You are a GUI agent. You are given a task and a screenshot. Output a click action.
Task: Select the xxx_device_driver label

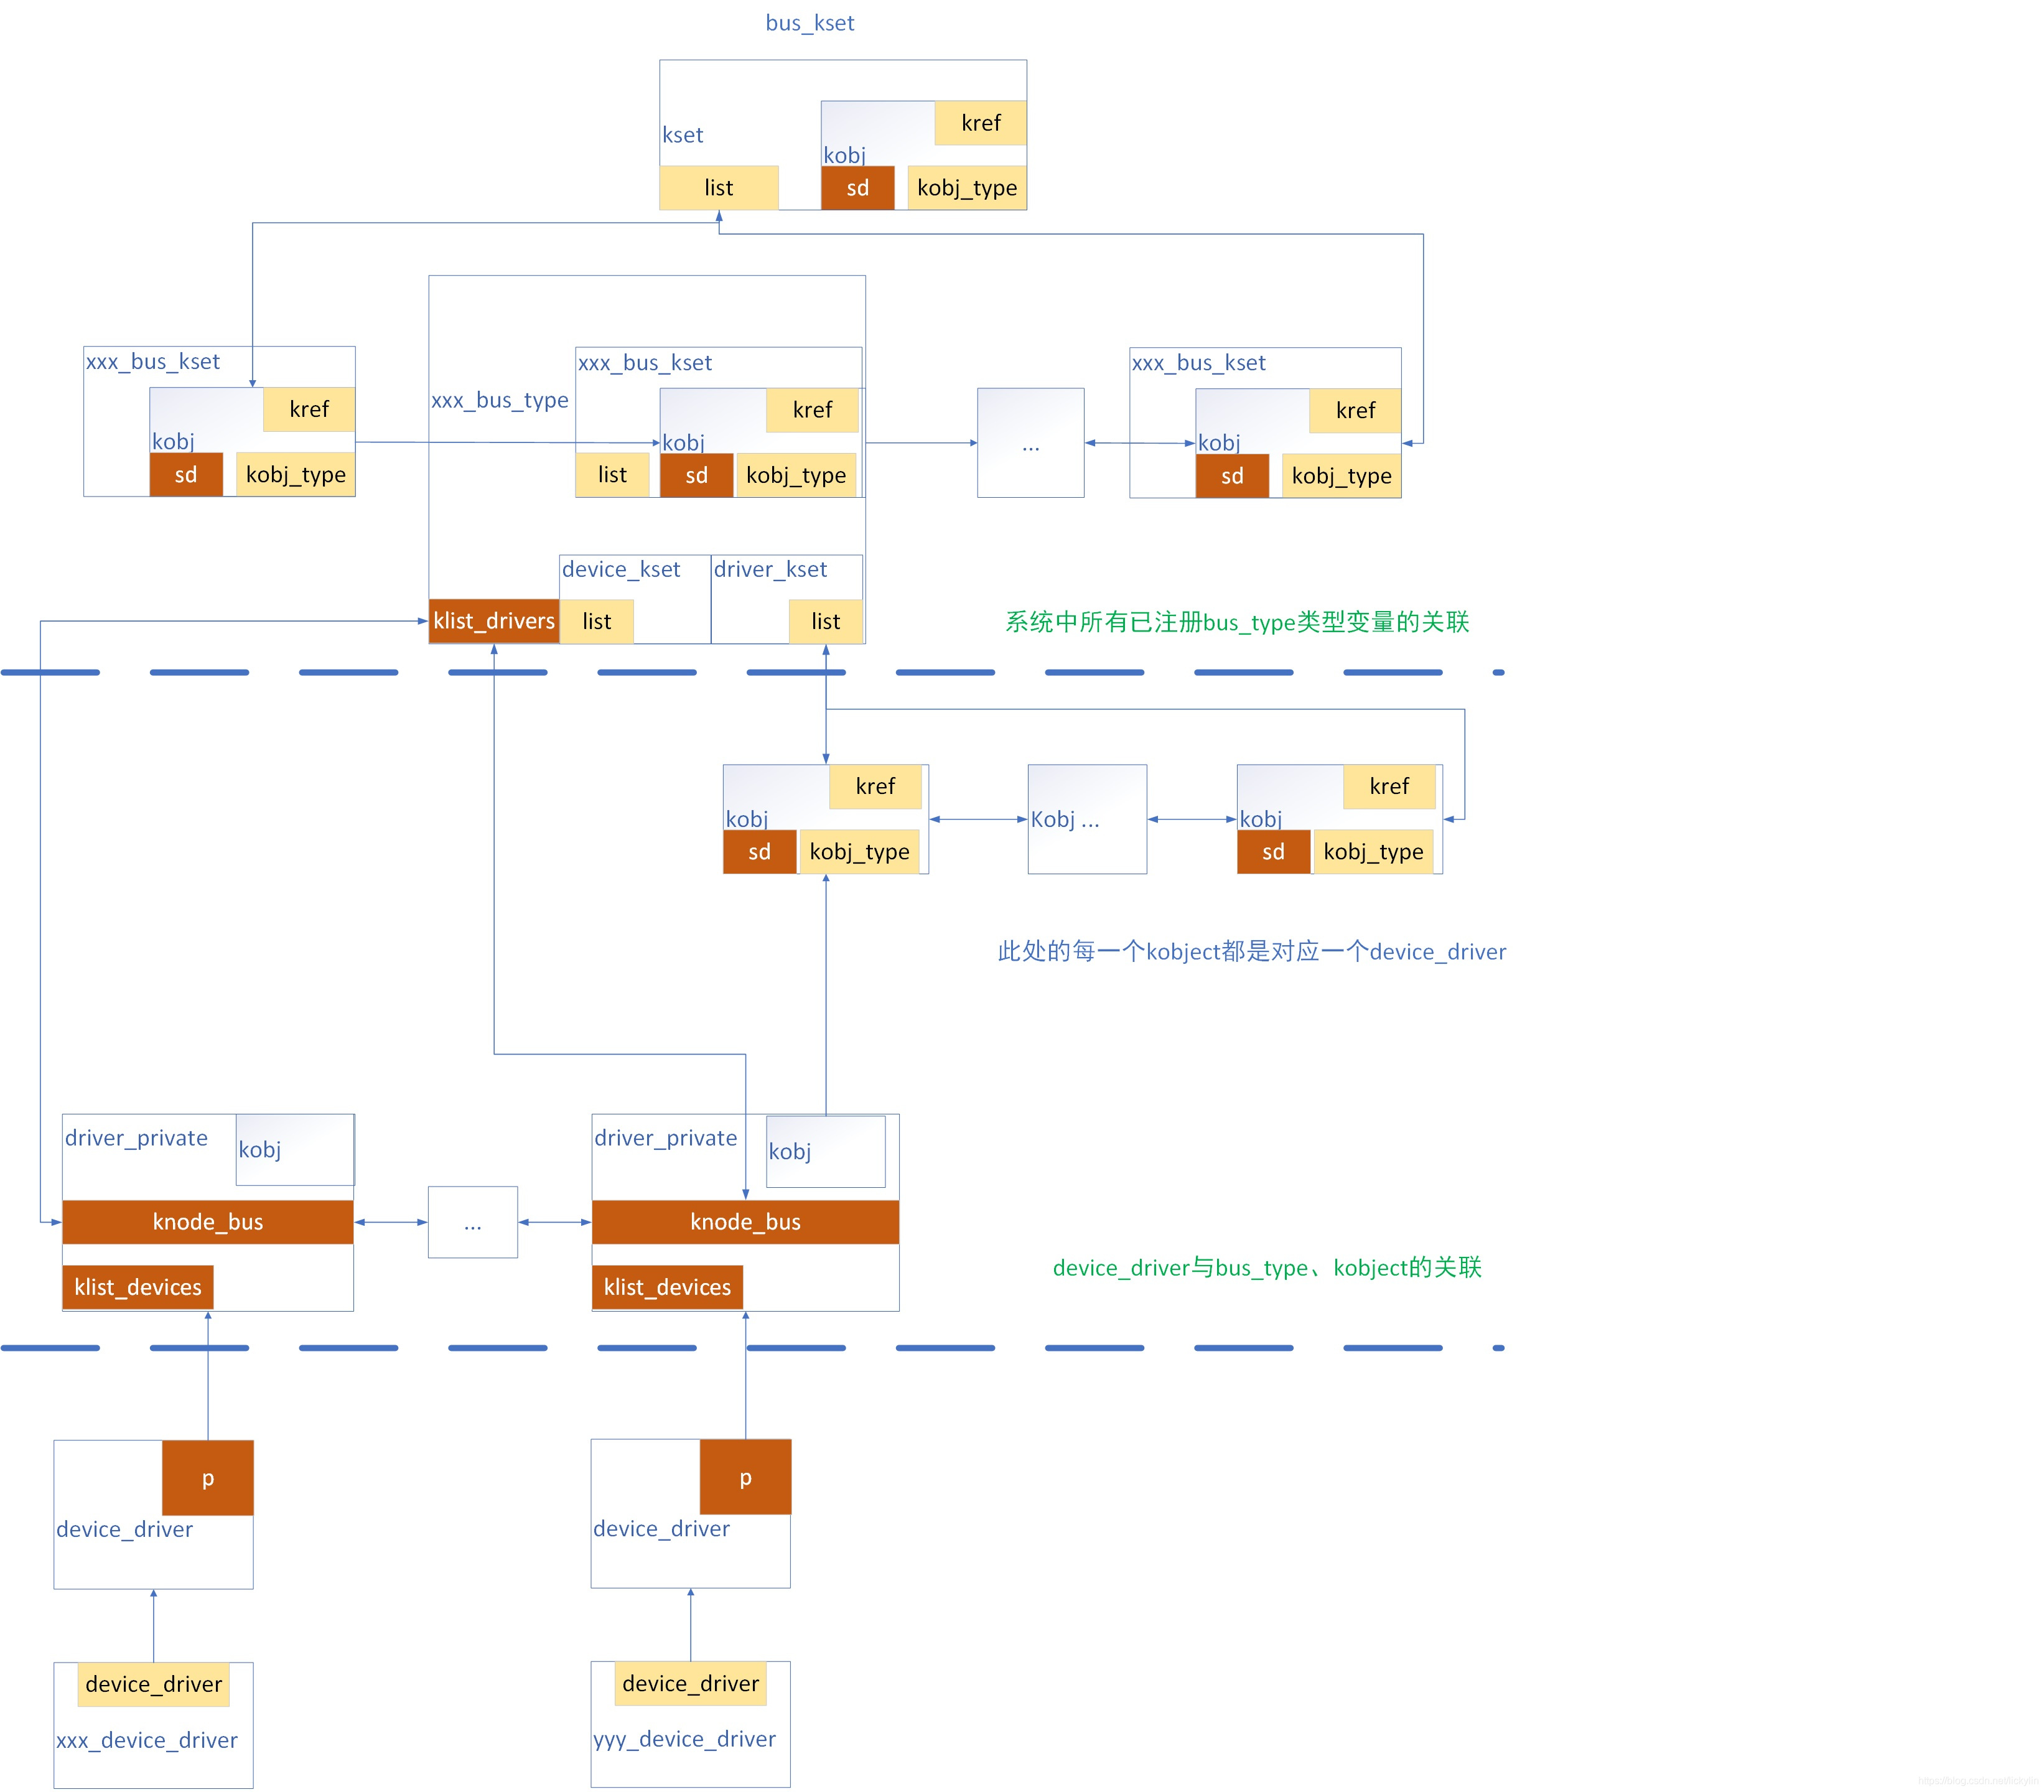coord(147,1740)
